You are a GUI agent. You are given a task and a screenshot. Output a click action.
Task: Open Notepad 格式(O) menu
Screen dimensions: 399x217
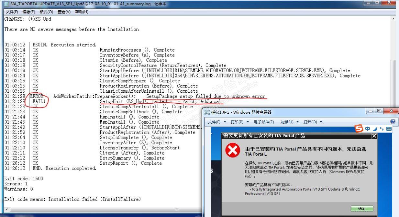(46, 12)
